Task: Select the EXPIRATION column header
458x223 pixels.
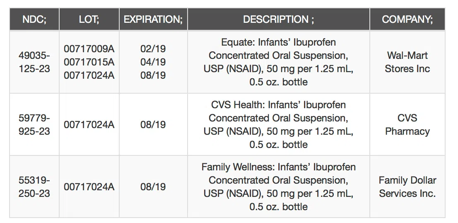Action: 153,19
